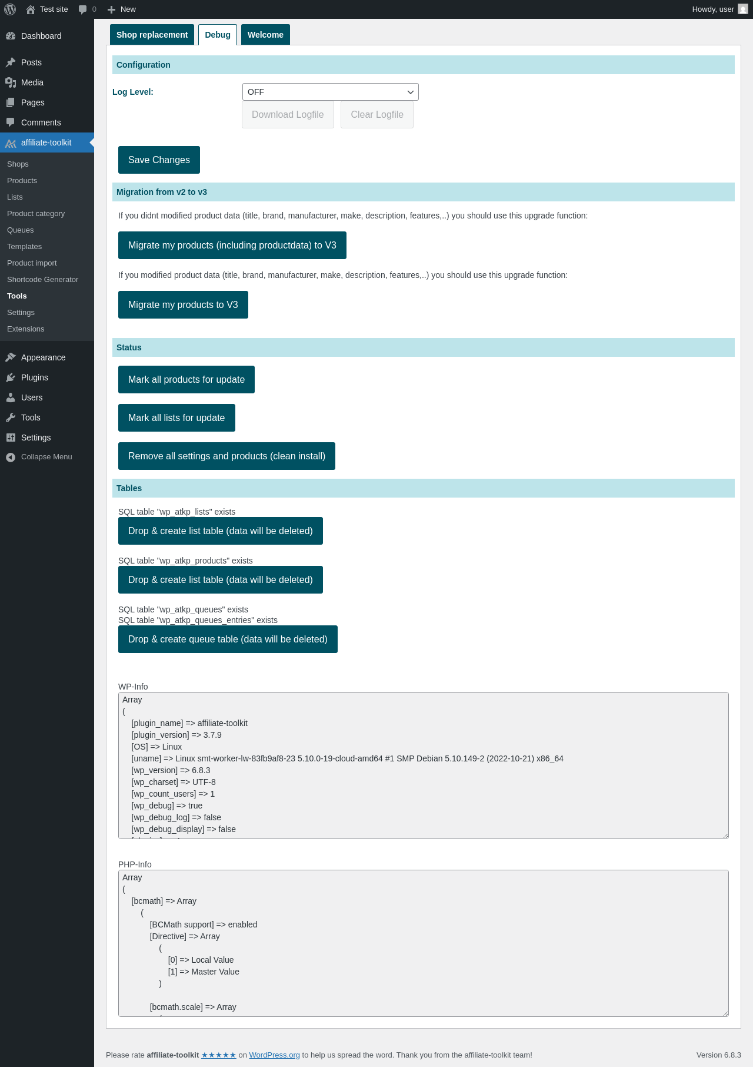753x1067 pixels.
Task: Click the Media icon in sidebar
Action: 11,82
